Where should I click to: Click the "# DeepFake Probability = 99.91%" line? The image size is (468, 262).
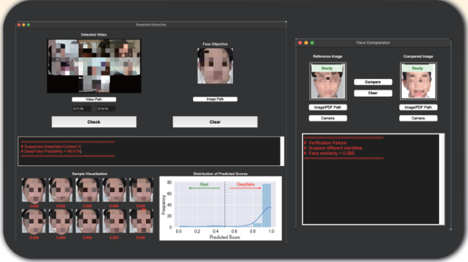(x=51, y=151)
